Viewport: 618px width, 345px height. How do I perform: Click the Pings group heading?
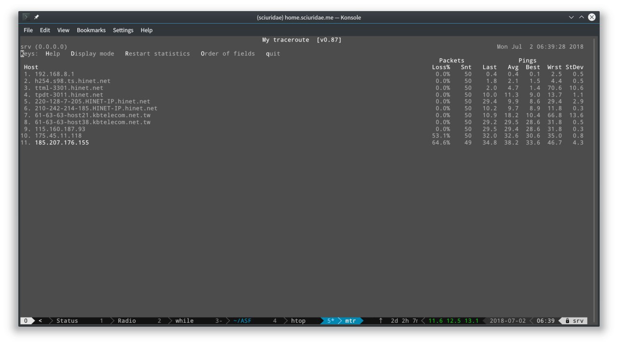click(x=527, y=60)
